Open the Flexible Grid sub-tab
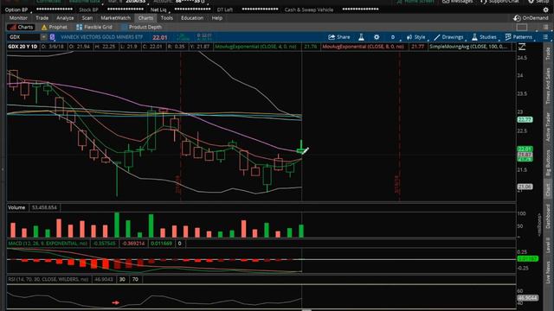 pyautogui.click(x=94, y=27)
